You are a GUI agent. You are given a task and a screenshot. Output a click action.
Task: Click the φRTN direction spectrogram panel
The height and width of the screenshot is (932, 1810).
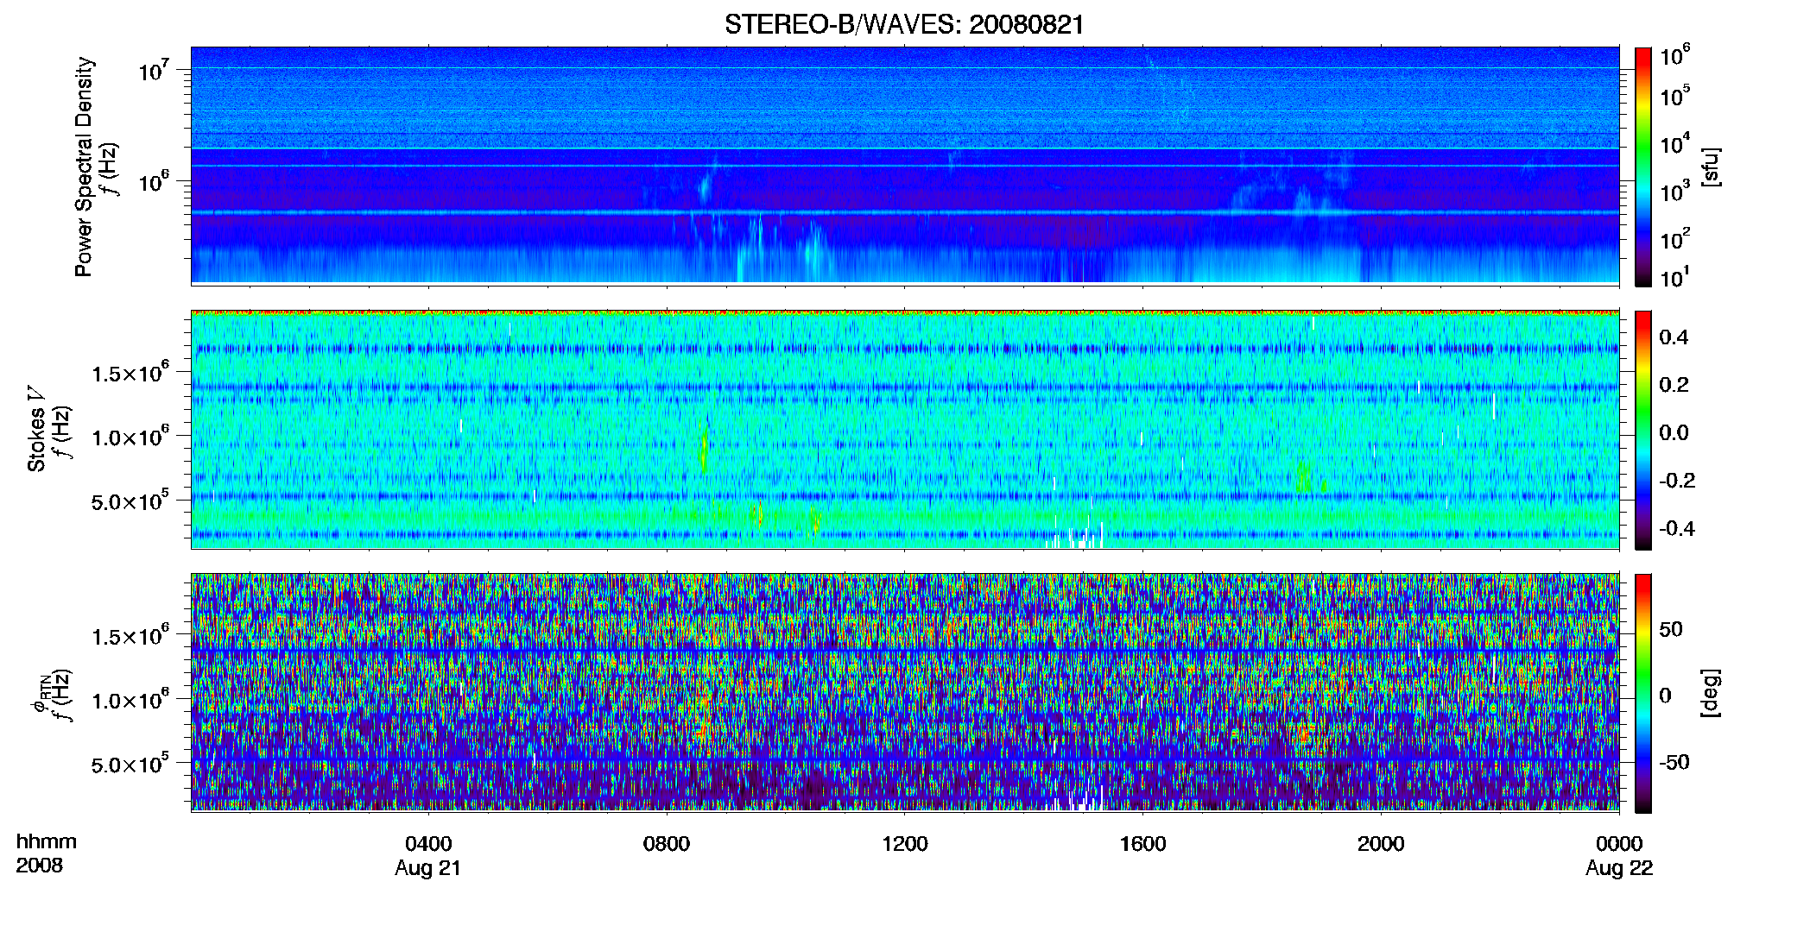point(905,692)
